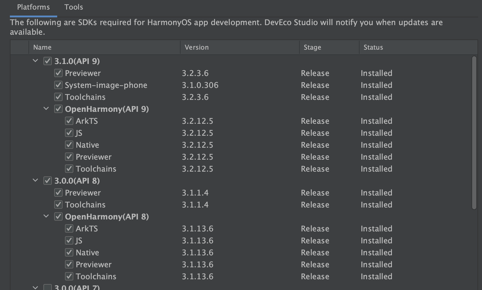This screenshot has width=482, height=290.
Task: Click version 3.1.13.6 of JS row
Action: (198, 241)
